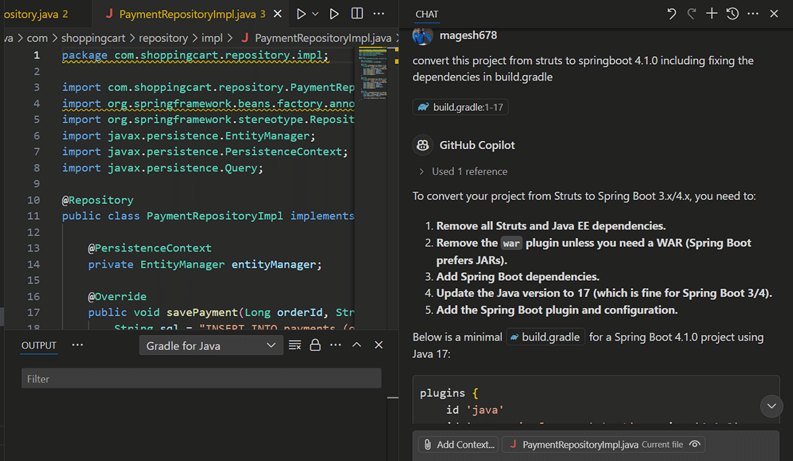793x461 pixels.
Task: Close the PaymentRepositoryImpl.java editor tab
Action: (x=278, y=14)
